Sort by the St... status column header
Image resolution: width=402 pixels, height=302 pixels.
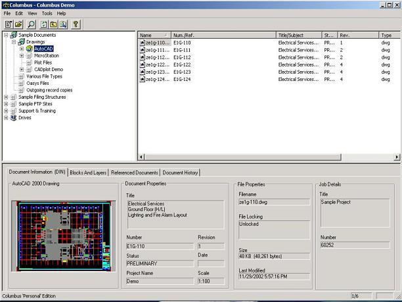click(330, 35)
